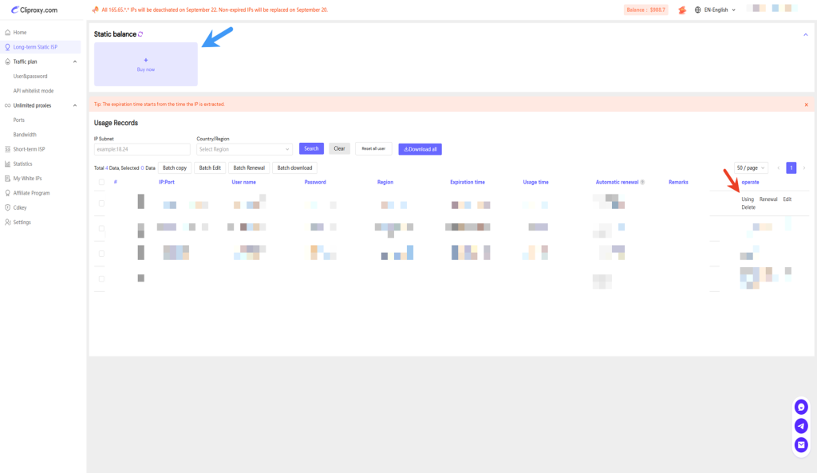Image resolution: width=817 pixels, height=473 pixels.
Task: Focus the IP Subnet input field
Action: coord(142,149)
